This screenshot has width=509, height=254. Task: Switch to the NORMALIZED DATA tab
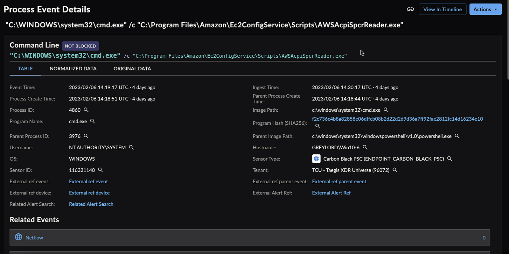[x=73, y=69]
